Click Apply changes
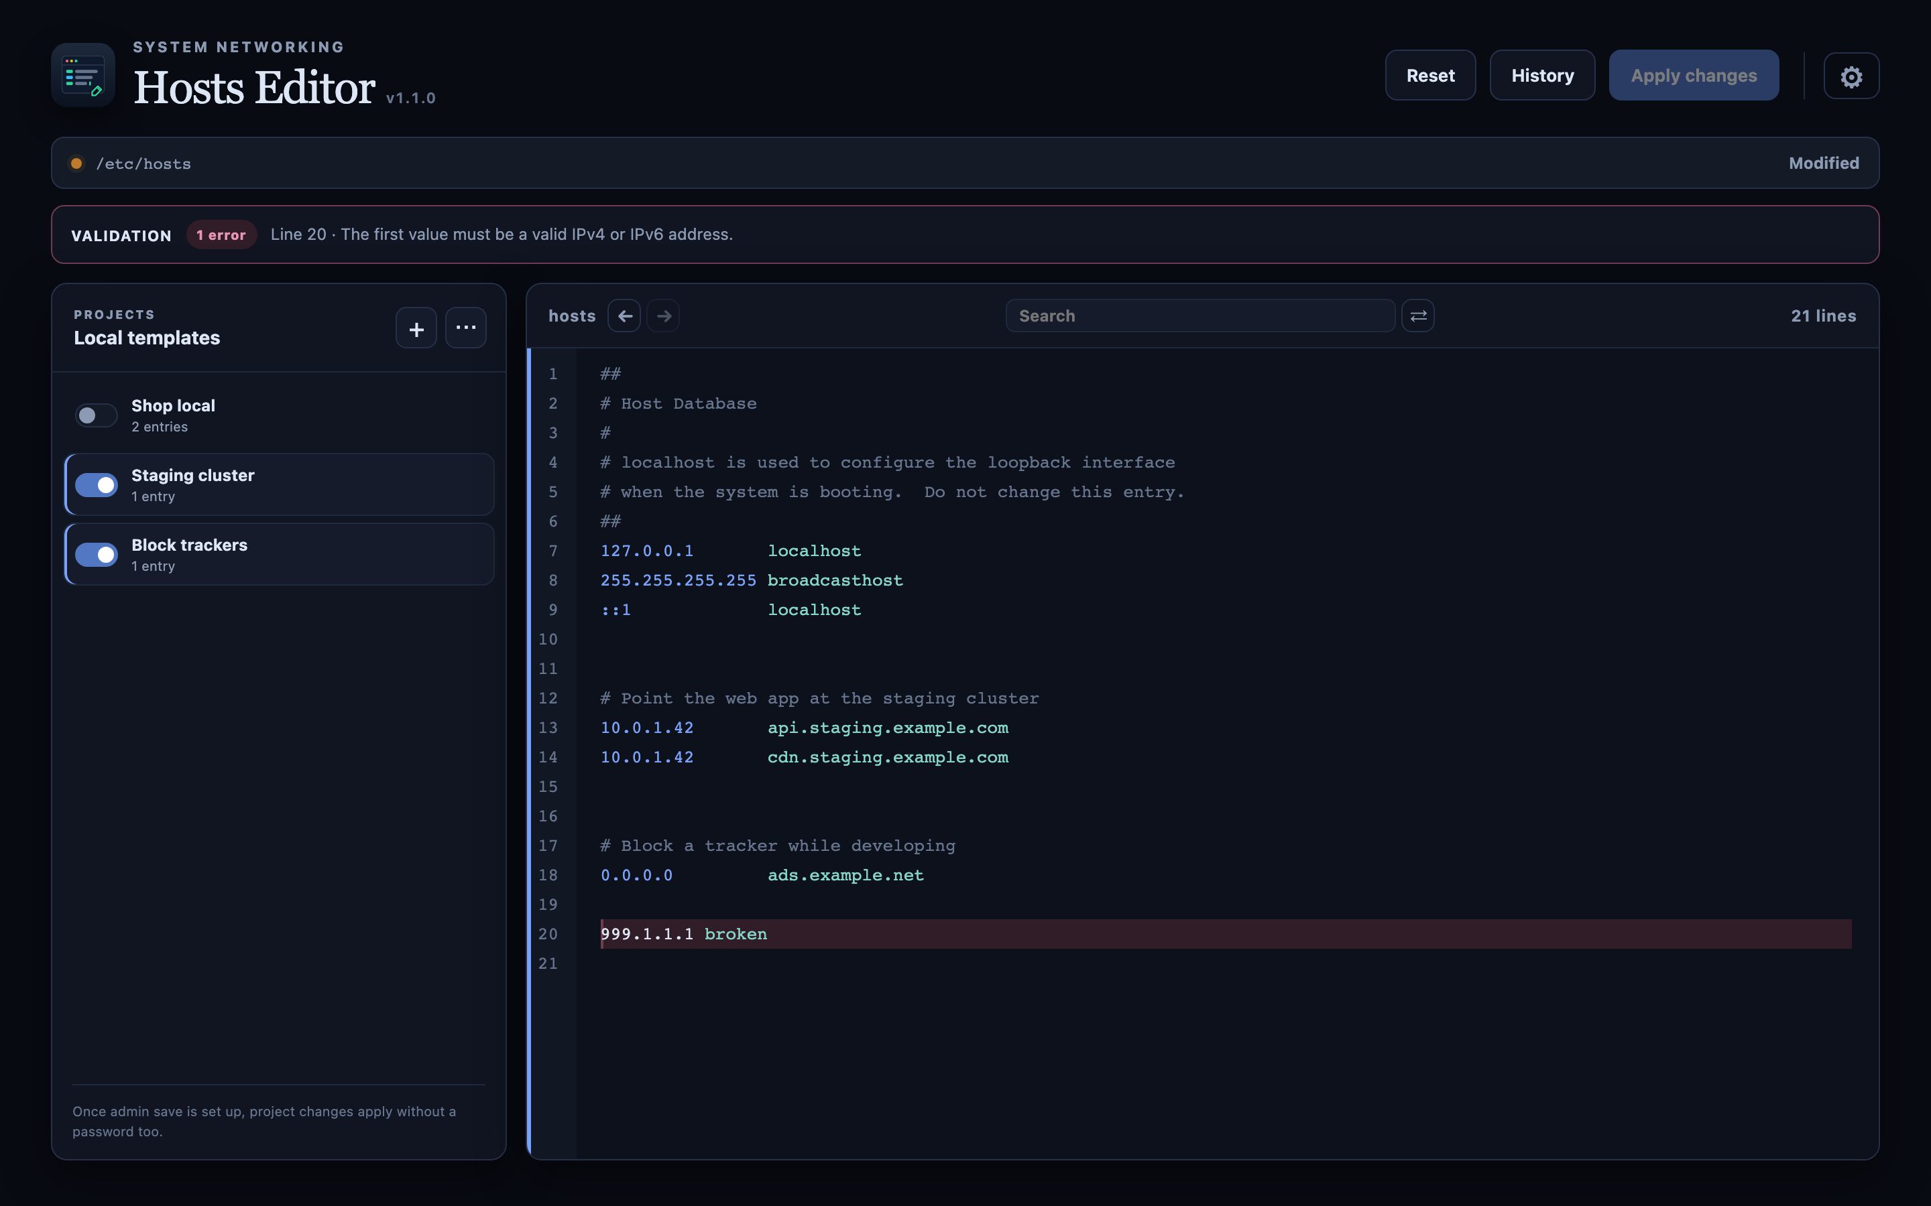 [x=1694, y=75]
